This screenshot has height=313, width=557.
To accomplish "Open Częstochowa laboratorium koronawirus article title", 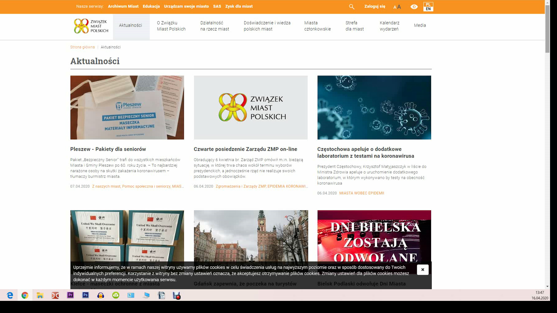I will pos(366,152).
